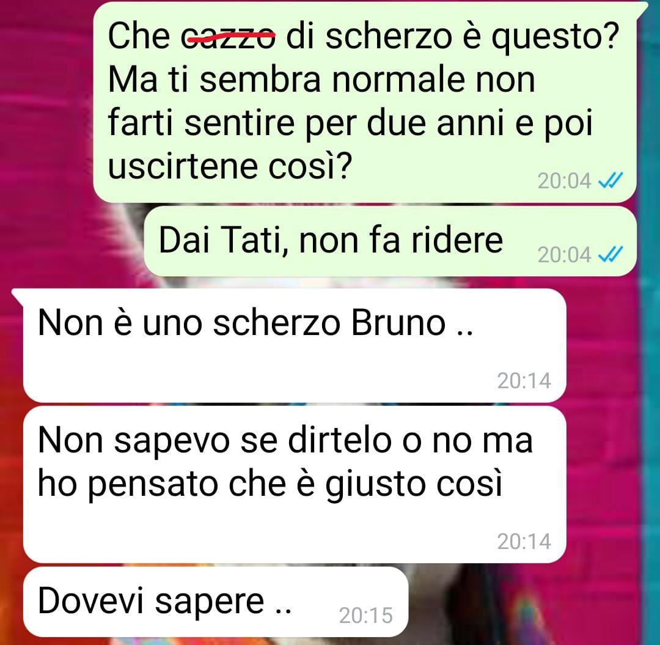Click the 20:04 timestamp beside "Dai Tati"
The width and height of the screenshot is (660, 645).
pos(564,255)
